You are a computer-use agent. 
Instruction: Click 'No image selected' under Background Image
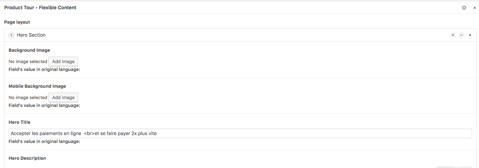pyautogui.click(x=28, y=62)
